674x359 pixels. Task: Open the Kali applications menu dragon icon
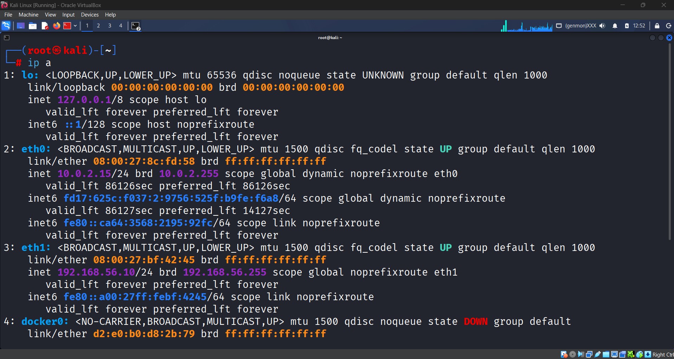pos(6,26)
